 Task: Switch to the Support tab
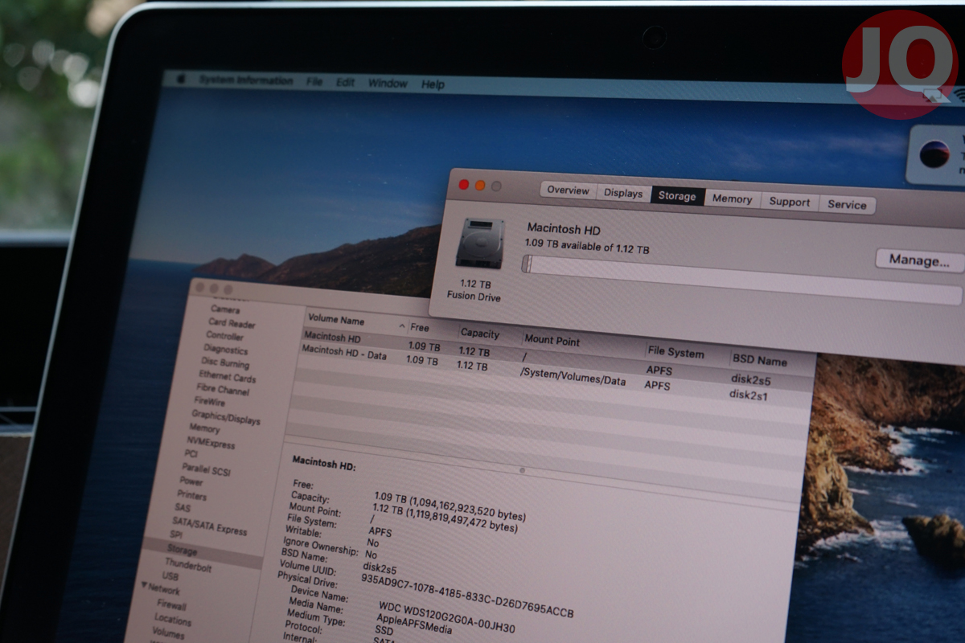pyautogui.click(x=789, y=202)
